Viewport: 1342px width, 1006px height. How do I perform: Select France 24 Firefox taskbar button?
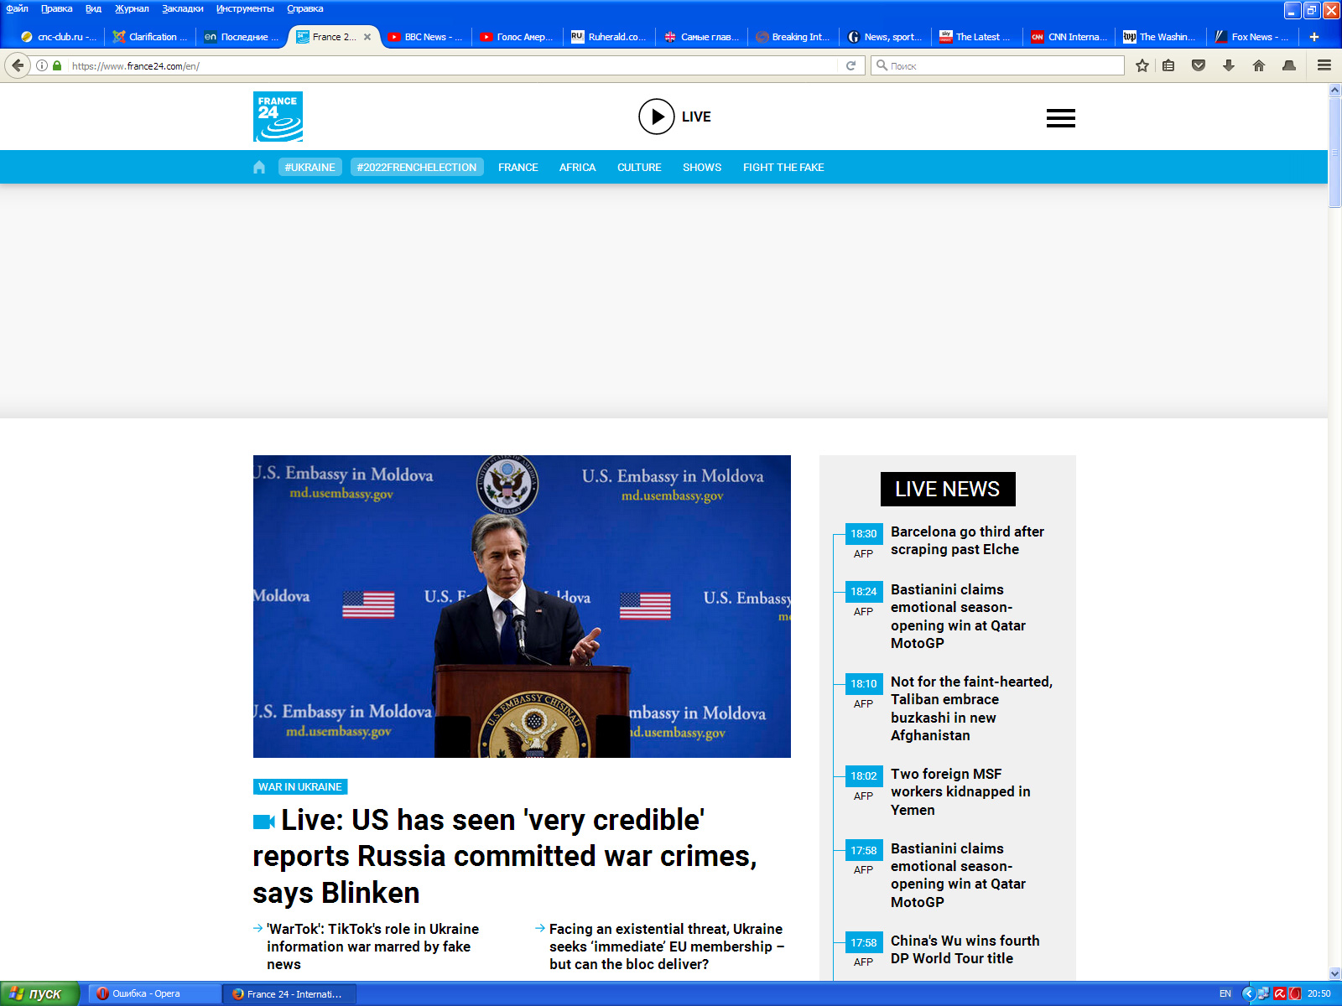(289, 993)
